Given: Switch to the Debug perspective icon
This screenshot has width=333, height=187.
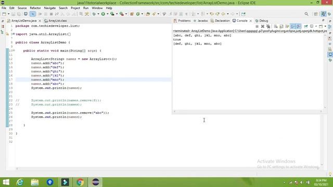Looking at the screenshot, I should 329,14.
